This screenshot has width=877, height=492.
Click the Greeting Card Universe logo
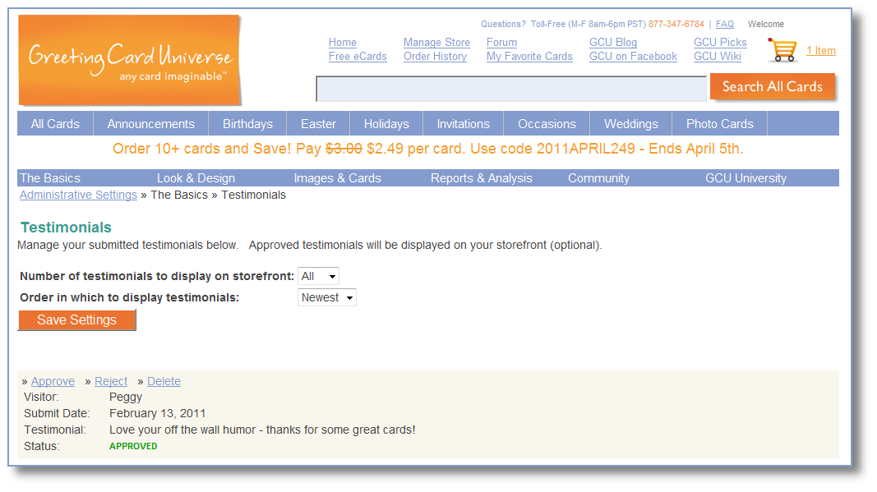[x=129, y=60]
